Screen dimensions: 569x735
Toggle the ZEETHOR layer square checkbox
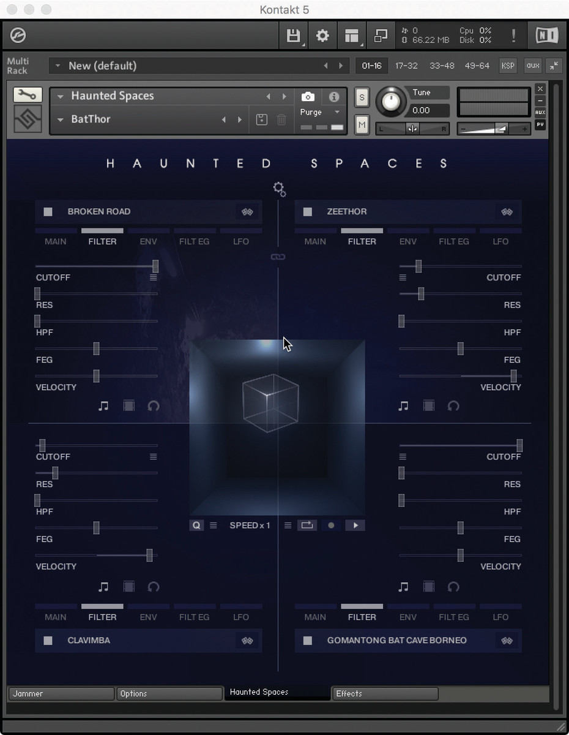pos(308,212)
